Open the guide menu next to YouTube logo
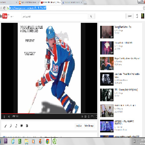 12,17
